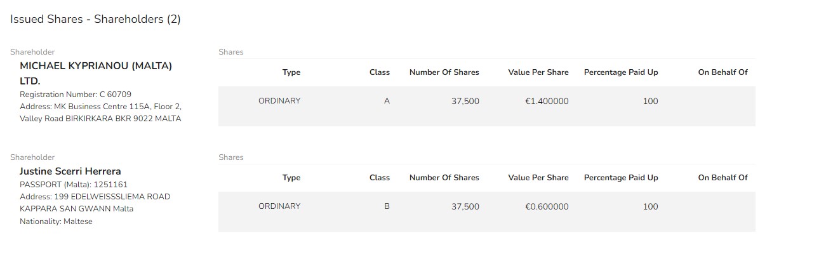Click second table's On Behalf Of header
The height and width of the screenshot is (259, 833).
(x=723, y=178)
